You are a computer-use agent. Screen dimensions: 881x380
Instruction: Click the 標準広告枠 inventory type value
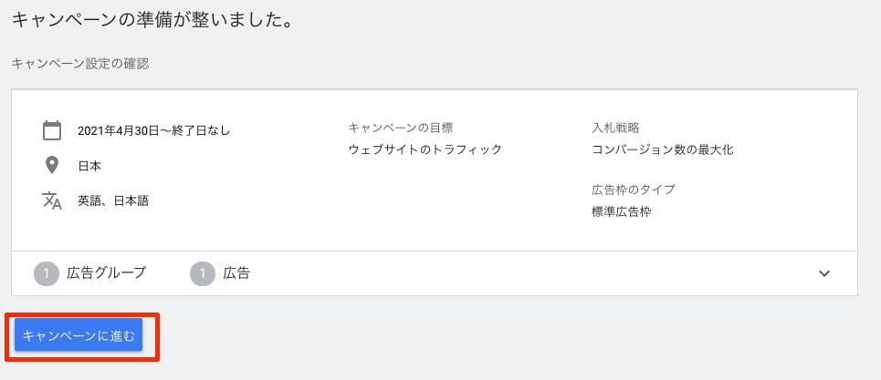pyautogui.click(x=622, y=212)
